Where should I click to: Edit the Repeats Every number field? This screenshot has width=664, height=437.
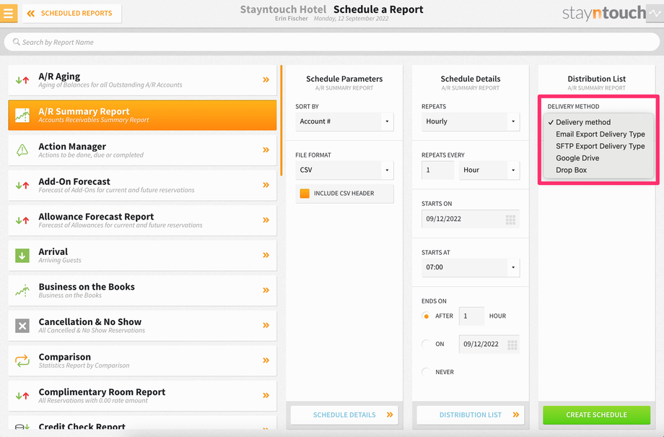click(438, 170)
